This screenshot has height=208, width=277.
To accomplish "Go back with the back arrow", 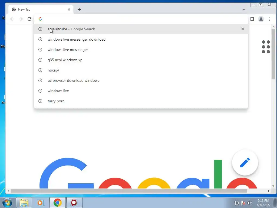I will click(12, 19).
